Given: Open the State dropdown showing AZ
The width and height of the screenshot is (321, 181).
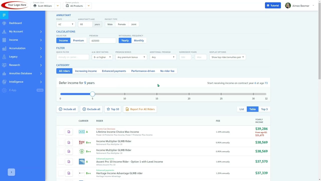Looking at the screenshot, I should click(66, 24).
